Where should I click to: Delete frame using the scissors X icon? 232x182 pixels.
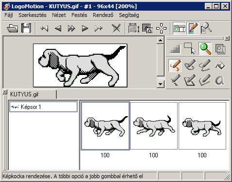coord(116,29)
